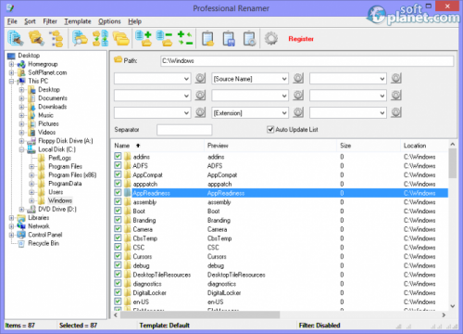Select the PerfLogs folder in tree

(x=59, y=158)
